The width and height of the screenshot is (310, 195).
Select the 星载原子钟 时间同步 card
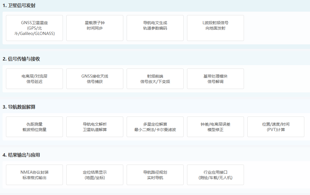pyautogui.click(x=95, y=28)
